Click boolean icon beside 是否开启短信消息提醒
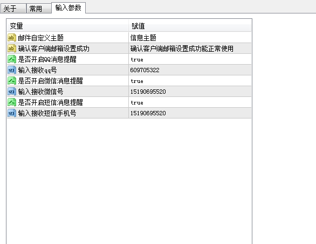Viewport: 316px width, 244px height. click(12, 102)
